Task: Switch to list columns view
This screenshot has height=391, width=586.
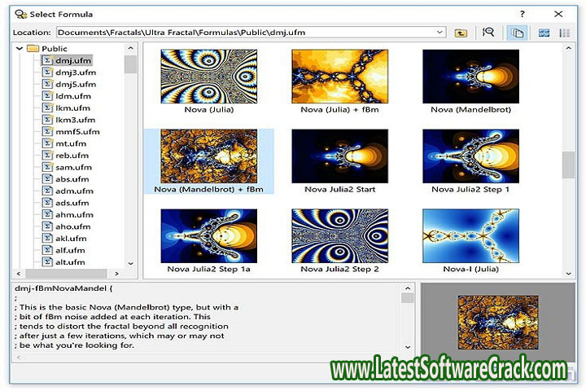Action: pos(565,33)
